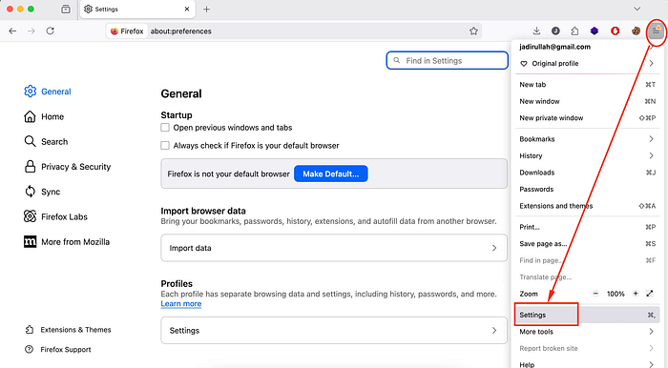
Task: Expand the Bookmarks submenu
Action: click(x=588, y=138)
